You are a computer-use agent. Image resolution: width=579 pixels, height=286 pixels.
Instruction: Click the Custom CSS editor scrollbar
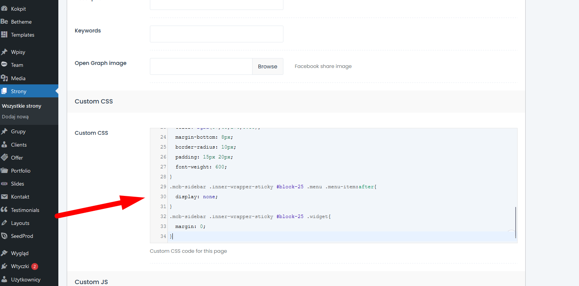pyautogui.click(x=516, y=223)
